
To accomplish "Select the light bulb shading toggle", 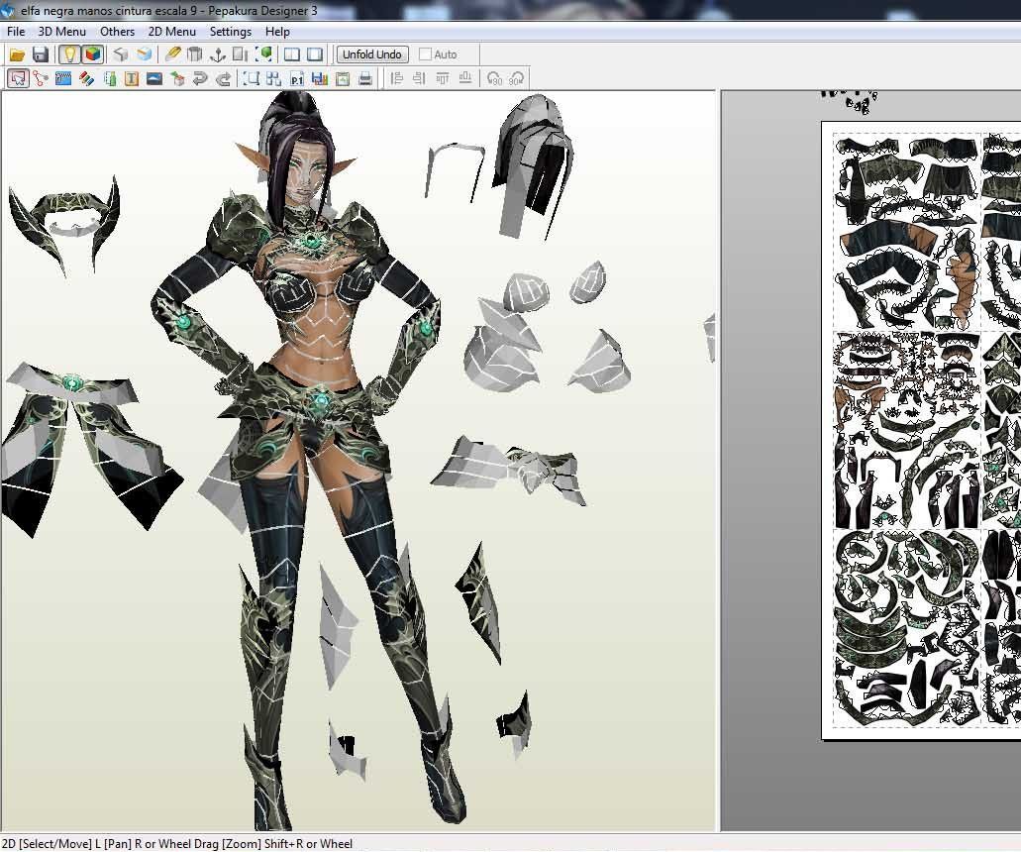I will (67, 54).
